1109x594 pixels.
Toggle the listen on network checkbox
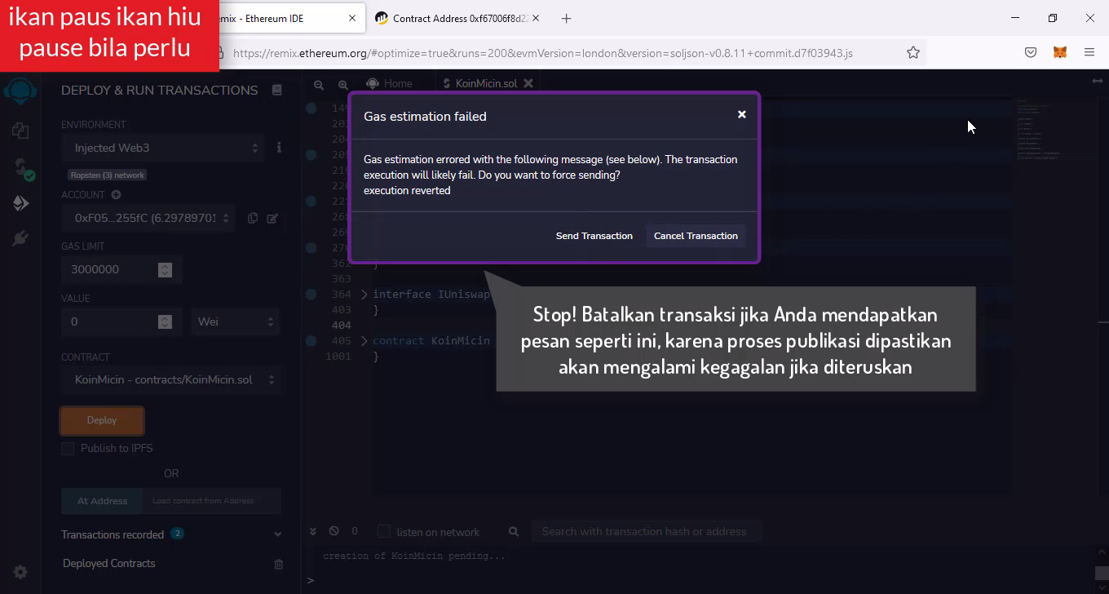tap(384, 531)
